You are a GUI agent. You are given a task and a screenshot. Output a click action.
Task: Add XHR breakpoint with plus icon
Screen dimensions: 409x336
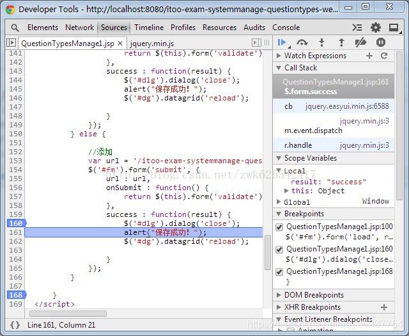(383, 307)
